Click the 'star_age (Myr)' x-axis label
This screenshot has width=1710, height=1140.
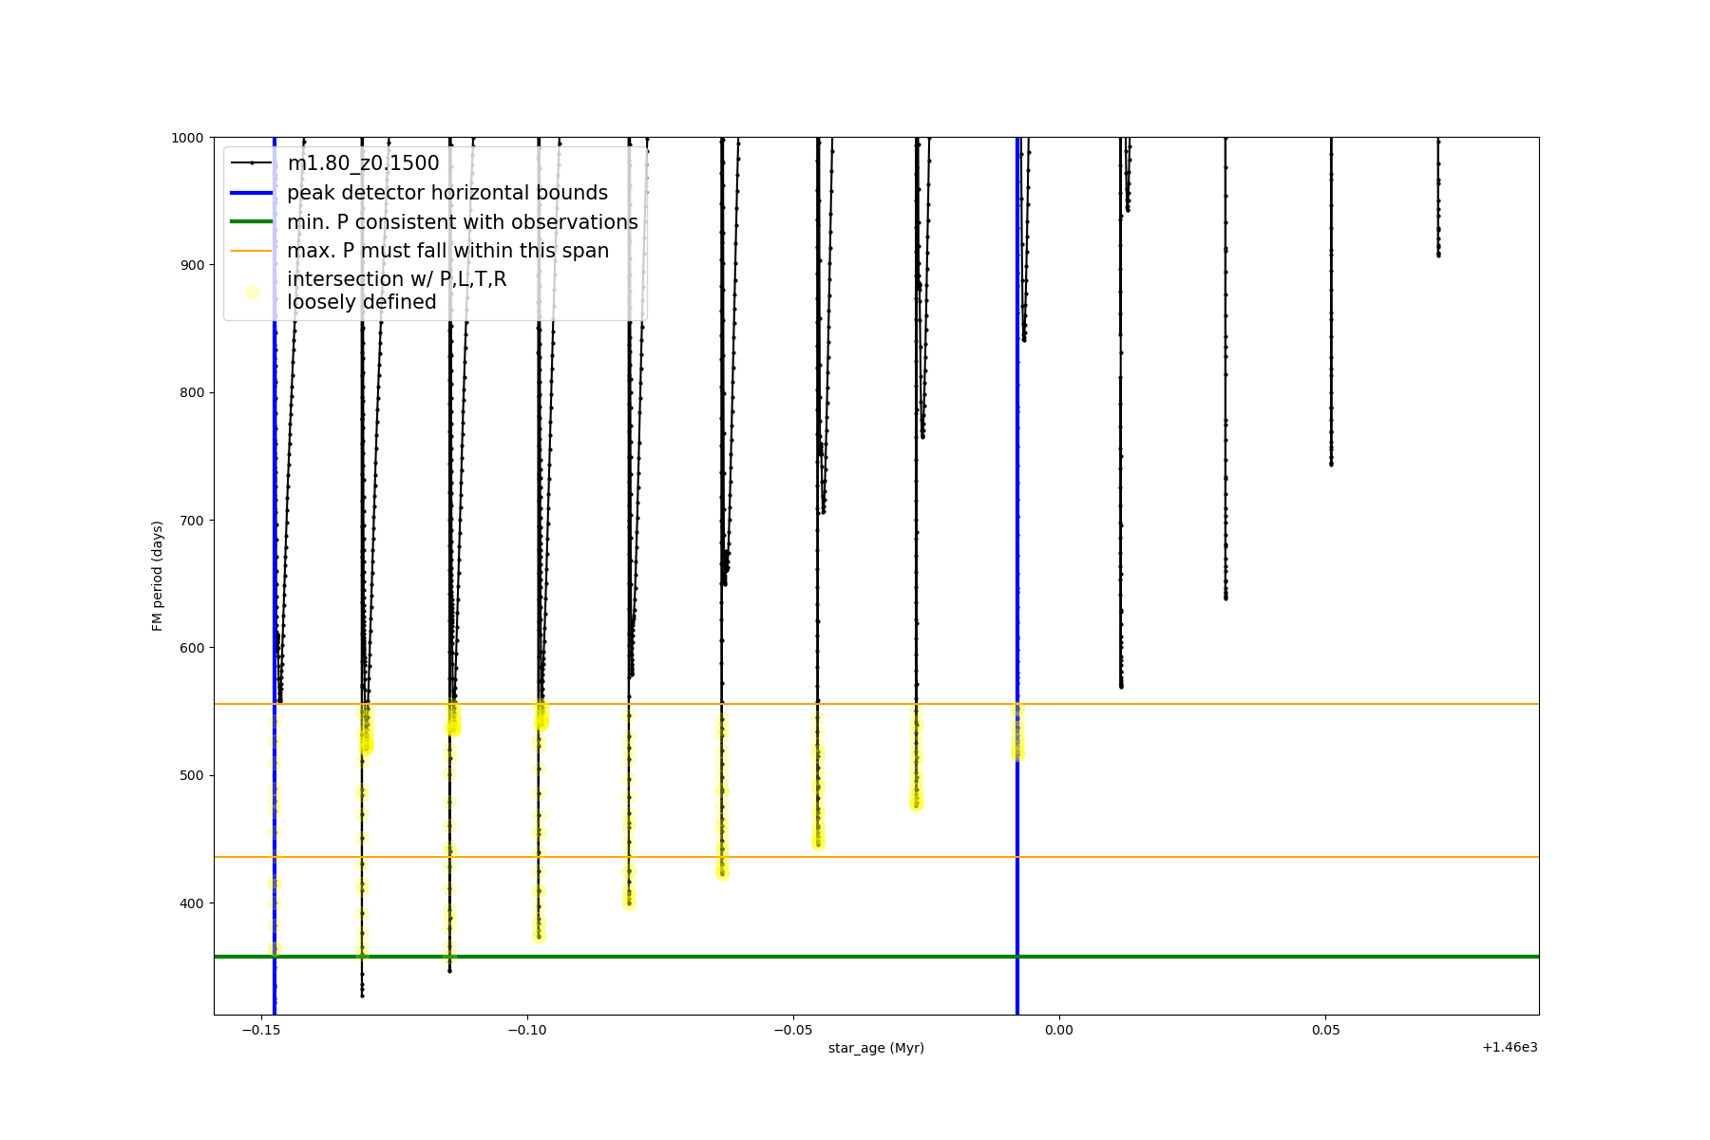pos(876,1048)
